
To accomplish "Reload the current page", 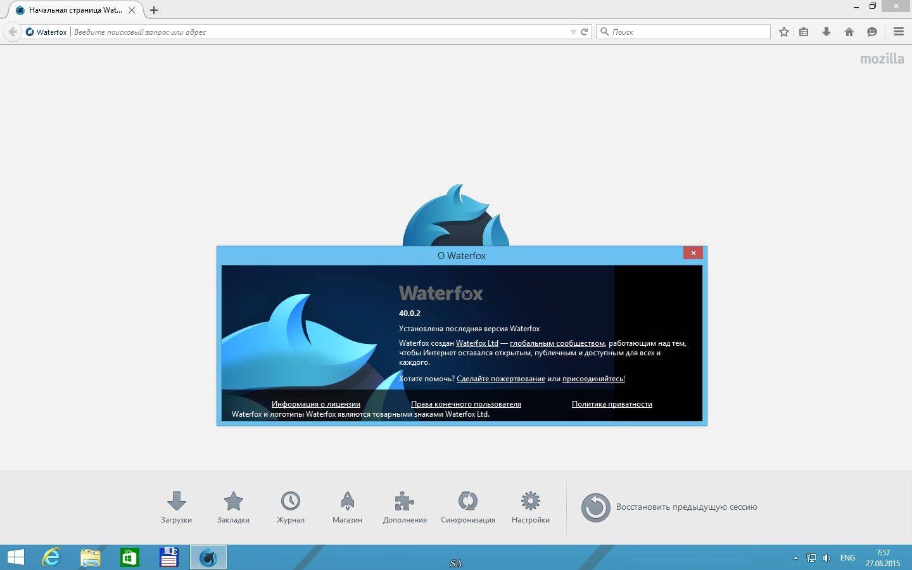I will tap(585, 32).
